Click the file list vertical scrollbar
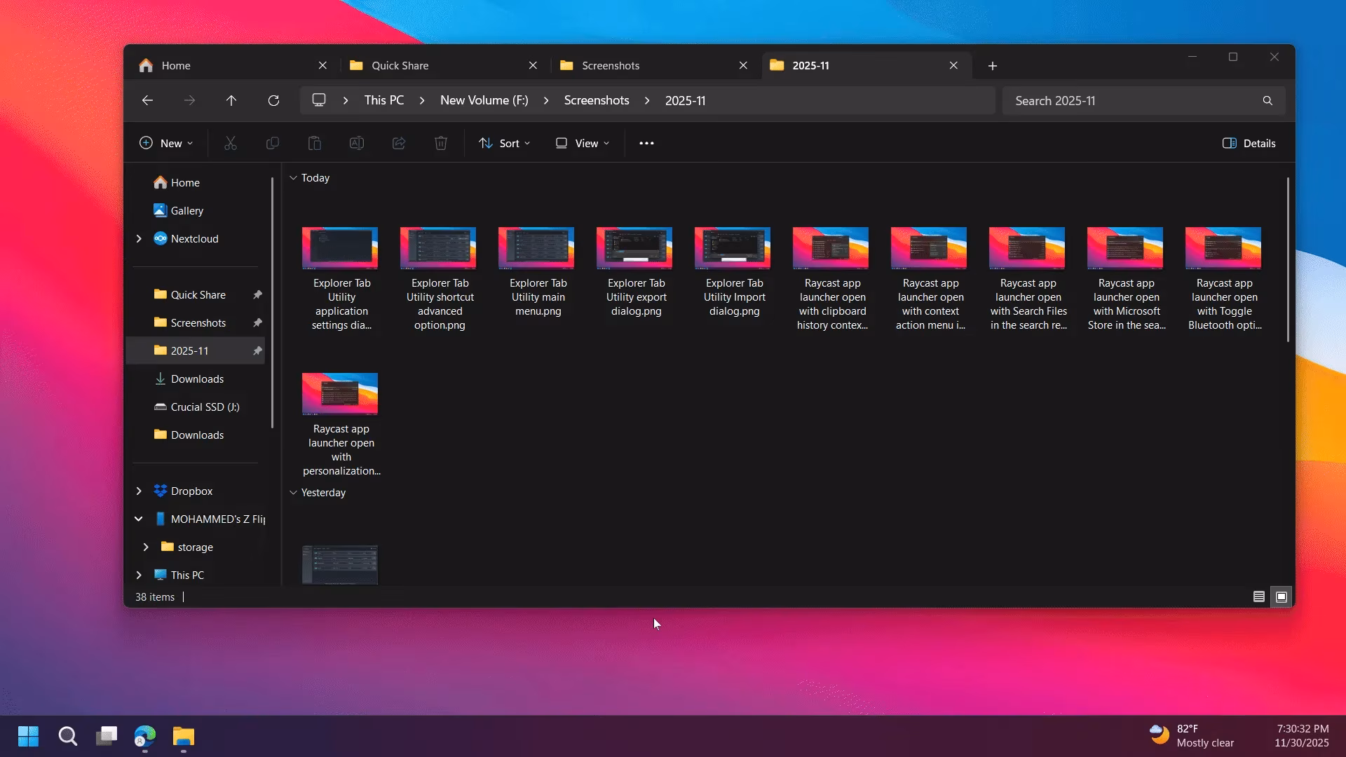The width and height of the screenshot is (1346, 757). tap(1288, 259)
